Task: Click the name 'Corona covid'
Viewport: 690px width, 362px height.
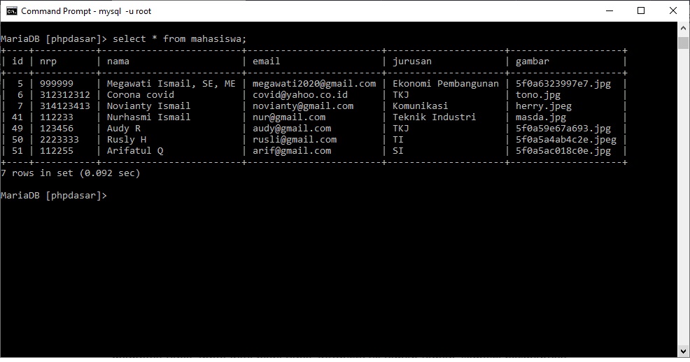Action: click(x=141, y=95)
